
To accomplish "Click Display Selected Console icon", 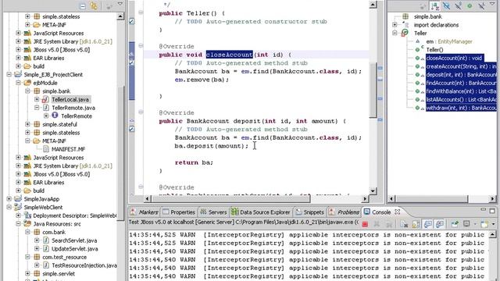I will (466, 224).
